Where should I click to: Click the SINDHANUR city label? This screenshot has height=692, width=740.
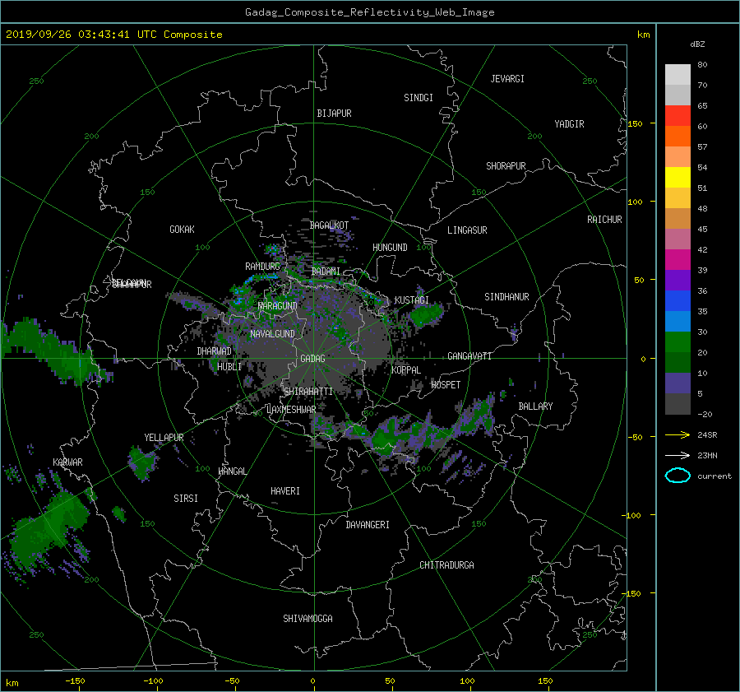(x=506, y=297)
